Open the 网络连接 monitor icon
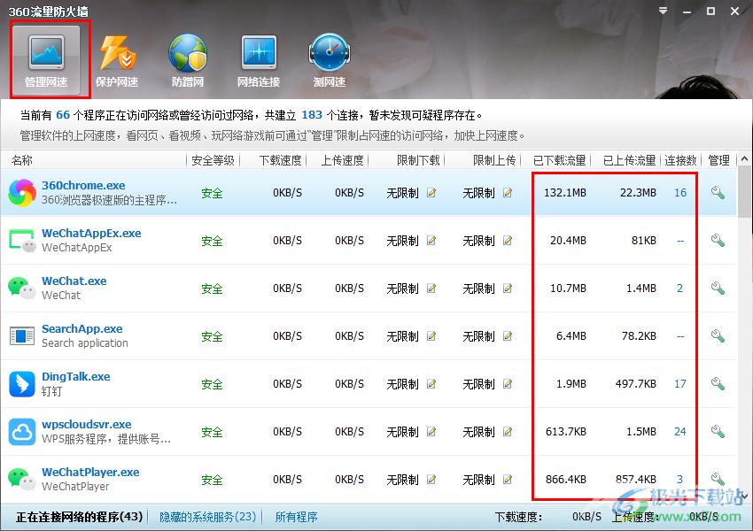This screenshot has width=753, height=531. 259,52
